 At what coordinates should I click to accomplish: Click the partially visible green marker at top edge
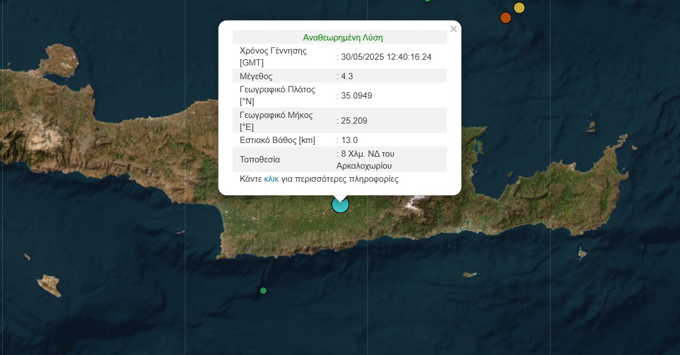(427, 1)
